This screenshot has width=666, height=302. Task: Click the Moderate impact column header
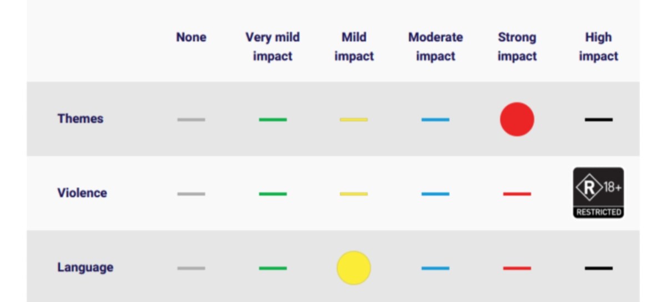435,47
